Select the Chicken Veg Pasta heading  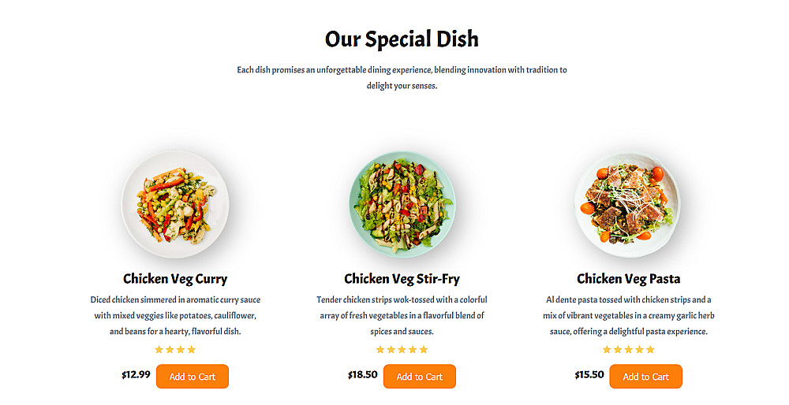[628, 279]
